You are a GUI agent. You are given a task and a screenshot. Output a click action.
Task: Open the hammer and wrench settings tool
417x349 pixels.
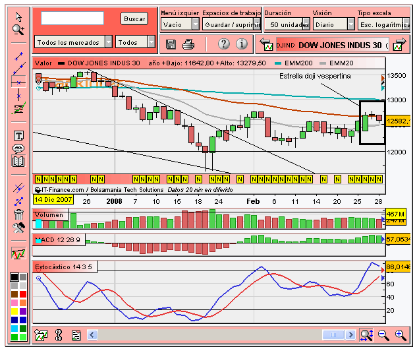(18, 228)
